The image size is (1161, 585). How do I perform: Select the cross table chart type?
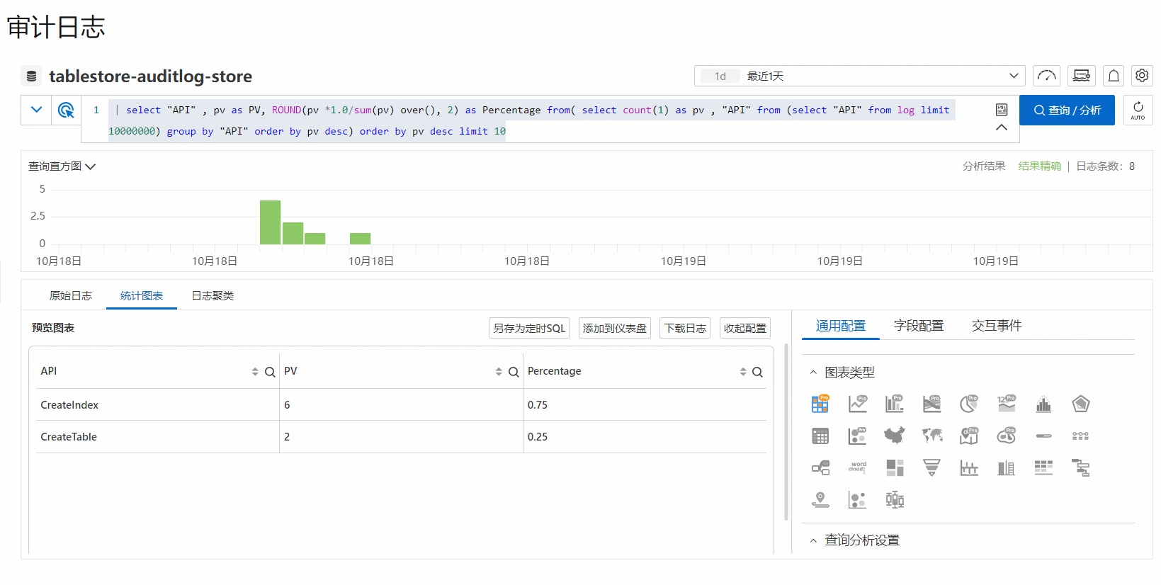pyautogui.click(x=1043, y=467)
